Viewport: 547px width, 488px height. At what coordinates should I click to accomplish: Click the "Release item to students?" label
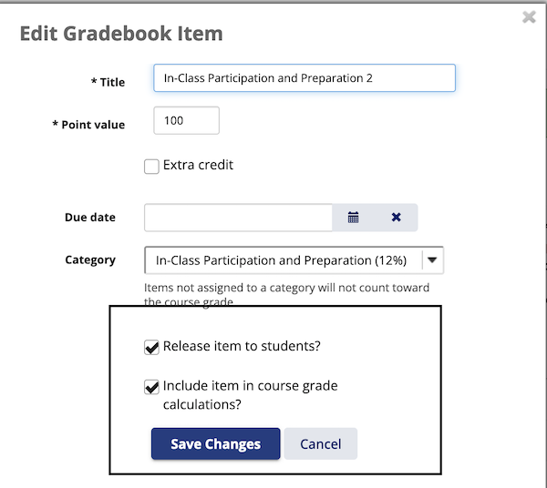pos(242,347)
